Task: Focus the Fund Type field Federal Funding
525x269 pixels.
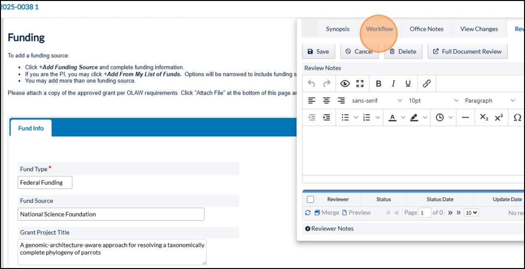Action: point(45,183)
